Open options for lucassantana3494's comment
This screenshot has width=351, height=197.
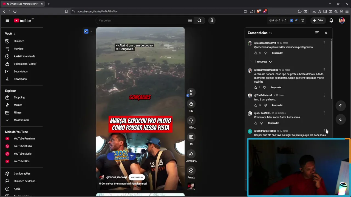click(x=324, y=43)
